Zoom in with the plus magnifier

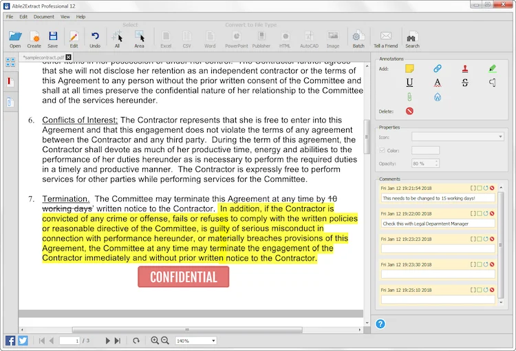point(155,341)
